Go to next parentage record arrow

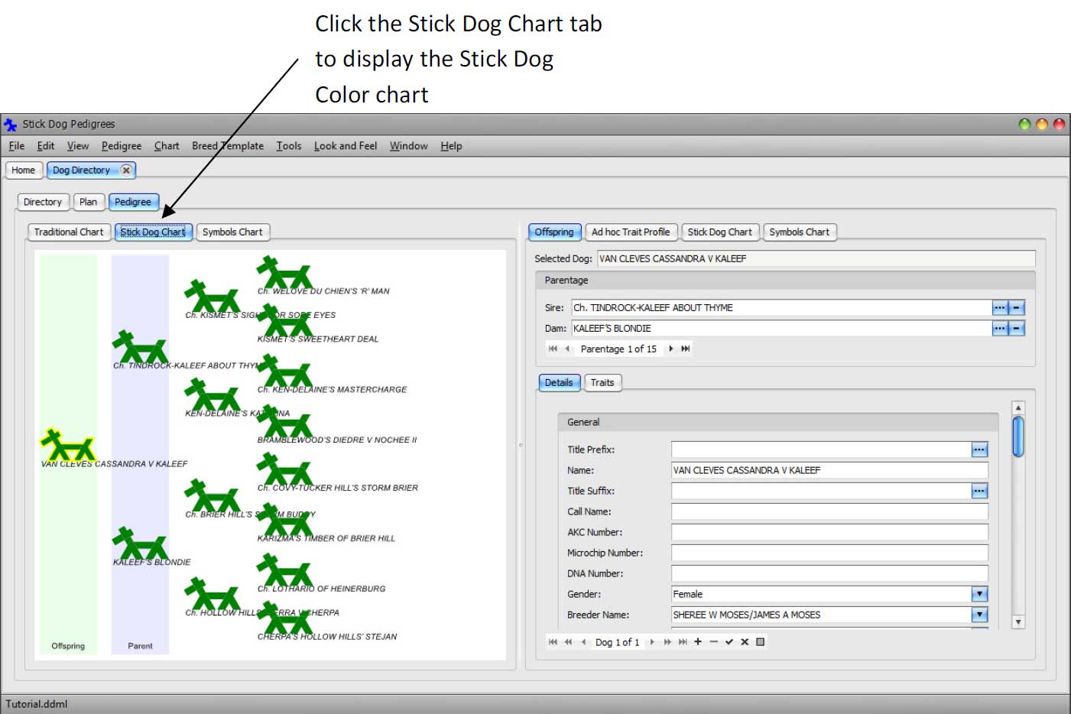click(x=671, y=349)
